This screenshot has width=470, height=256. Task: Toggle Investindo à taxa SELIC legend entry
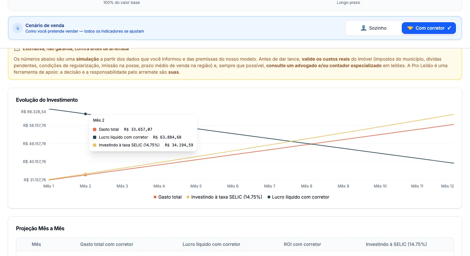pyautogui.click(x=224, y=197)
